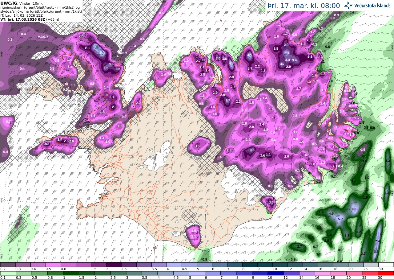Click the '0.2' label at the start of the upper scale

click(2, 269)
